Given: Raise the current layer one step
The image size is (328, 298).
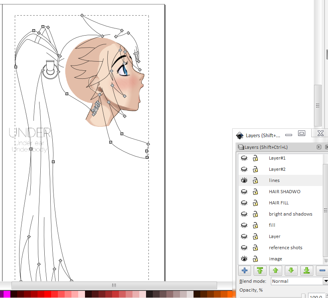Looking at the screenshot, I should coord(275,270).
